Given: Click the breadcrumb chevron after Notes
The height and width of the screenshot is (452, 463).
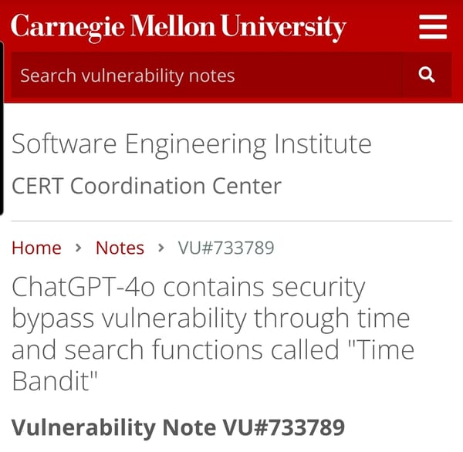Looking at the screenshot, I should tap(161, 248).
